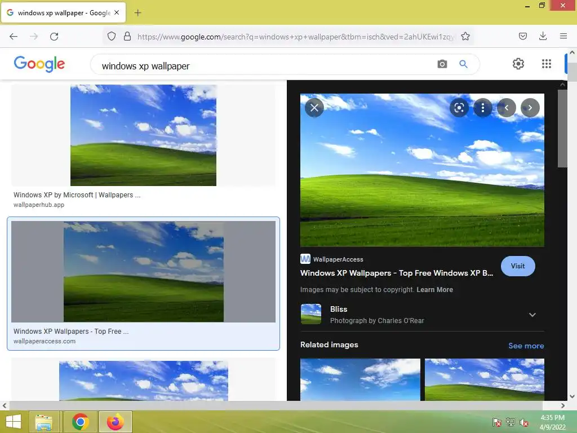Click the wallpaperaccess.com source text
Image resolution: width=577 pixels, height=433 pixels.
point(45,341)
